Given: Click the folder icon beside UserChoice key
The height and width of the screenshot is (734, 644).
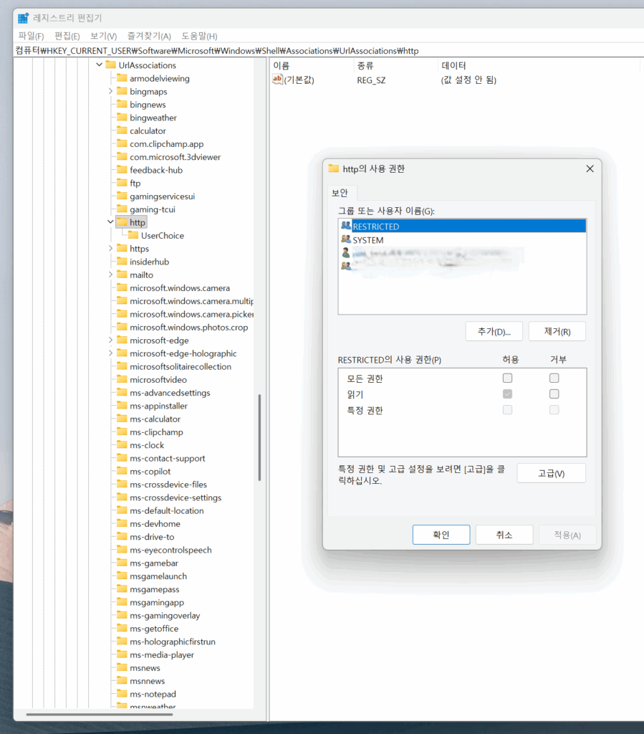Looking at the screenshot, I should pos(133,236).
